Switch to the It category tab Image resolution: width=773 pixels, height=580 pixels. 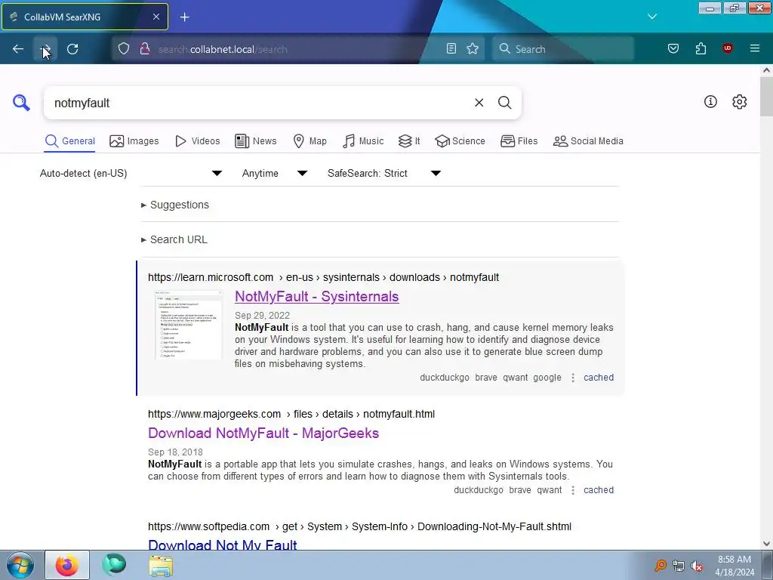coord(409,141)
